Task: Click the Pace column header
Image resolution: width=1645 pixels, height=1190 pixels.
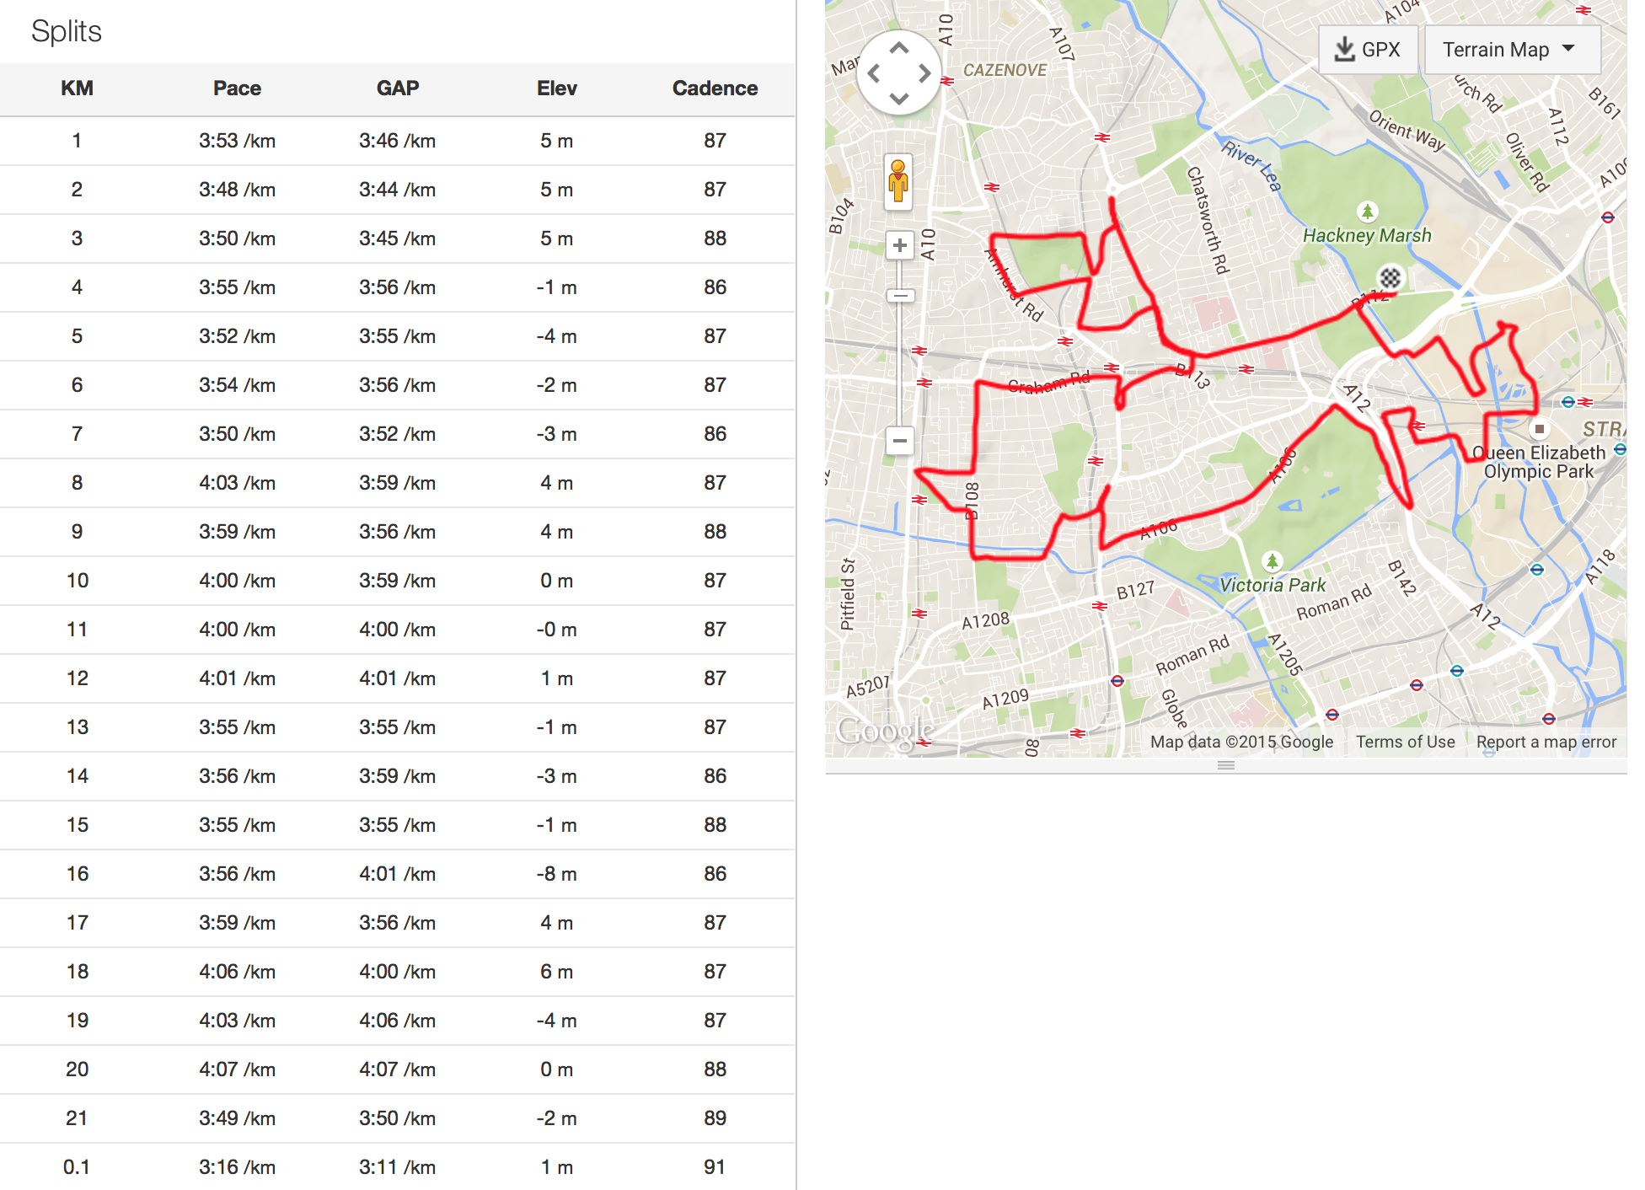Action: click(x=237, y=88)
